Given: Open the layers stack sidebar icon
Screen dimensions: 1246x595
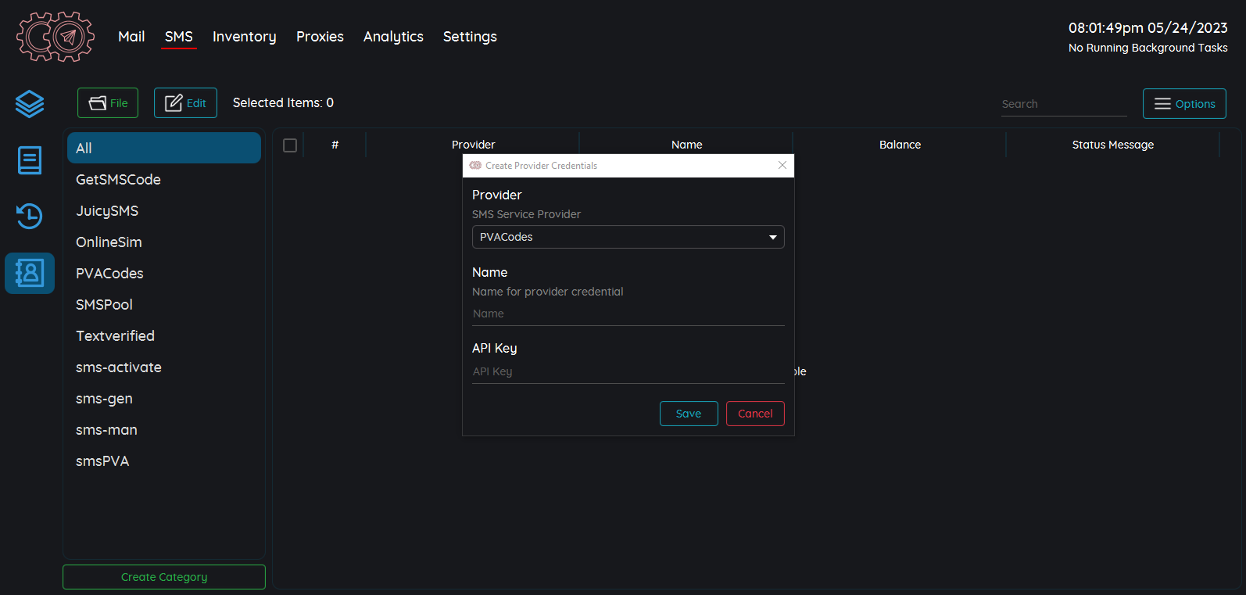Looking at the screenshot, I should [x=30, y=104].
